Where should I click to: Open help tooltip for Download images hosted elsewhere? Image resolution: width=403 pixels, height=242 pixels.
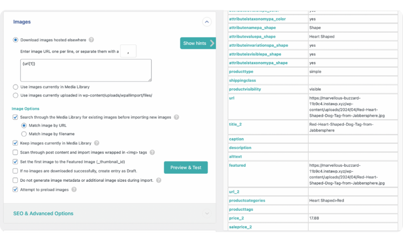click(91, 39)
